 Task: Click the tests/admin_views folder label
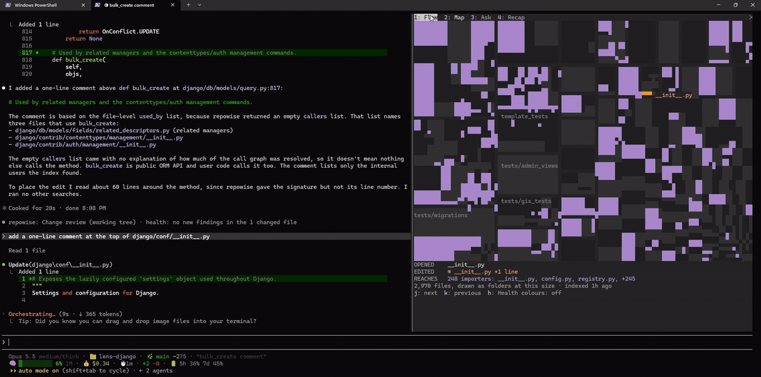point(530,165)
